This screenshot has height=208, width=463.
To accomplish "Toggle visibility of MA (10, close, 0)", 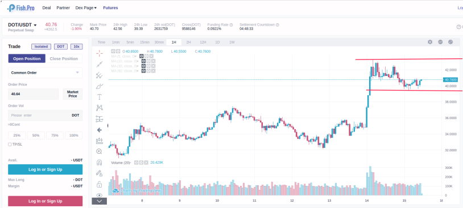I will tap(143, 61).
